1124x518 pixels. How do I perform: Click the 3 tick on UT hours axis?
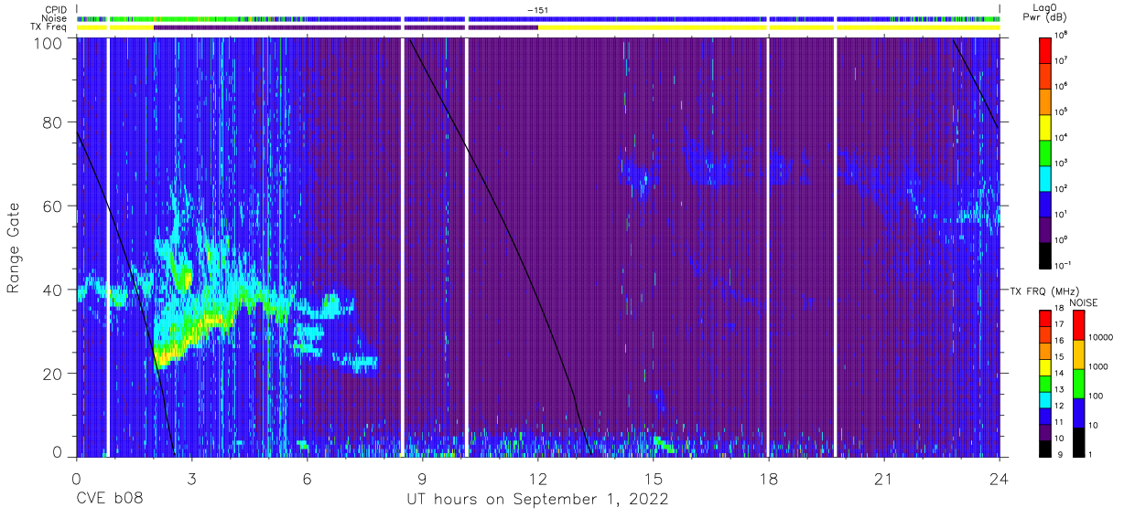coord(191,479)
